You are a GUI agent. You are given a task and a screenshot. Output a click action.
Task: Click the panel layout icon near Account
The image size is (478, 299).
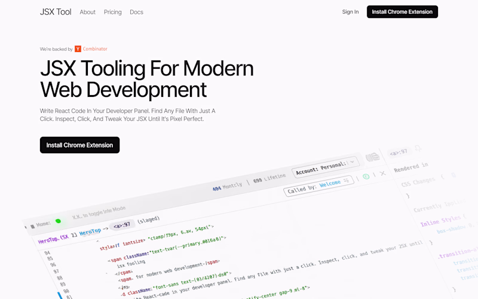tap(372, 157)
